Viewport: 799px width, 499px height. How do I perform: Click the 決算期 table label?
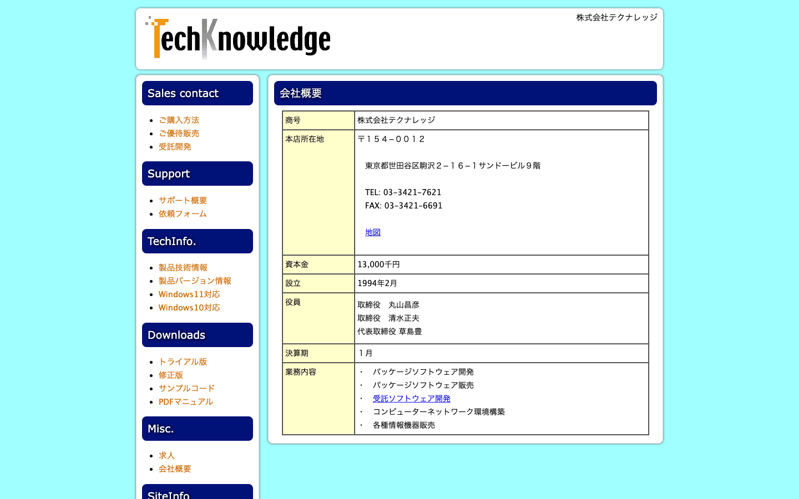point(297,353)
